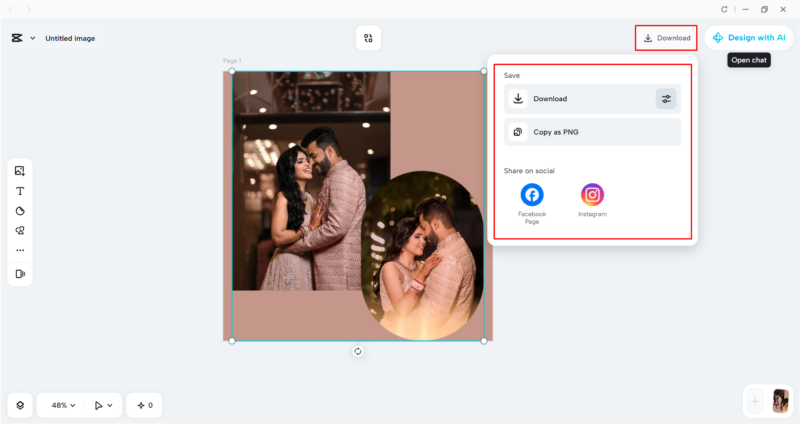
Task: Select the Add image tool
Action: tap(20, 170)
